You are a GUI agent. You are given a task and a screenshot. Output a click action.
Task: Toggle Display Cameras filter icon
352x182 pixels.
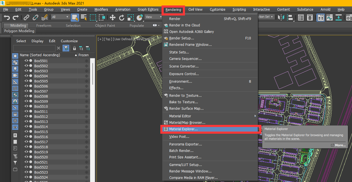(15, 75)
